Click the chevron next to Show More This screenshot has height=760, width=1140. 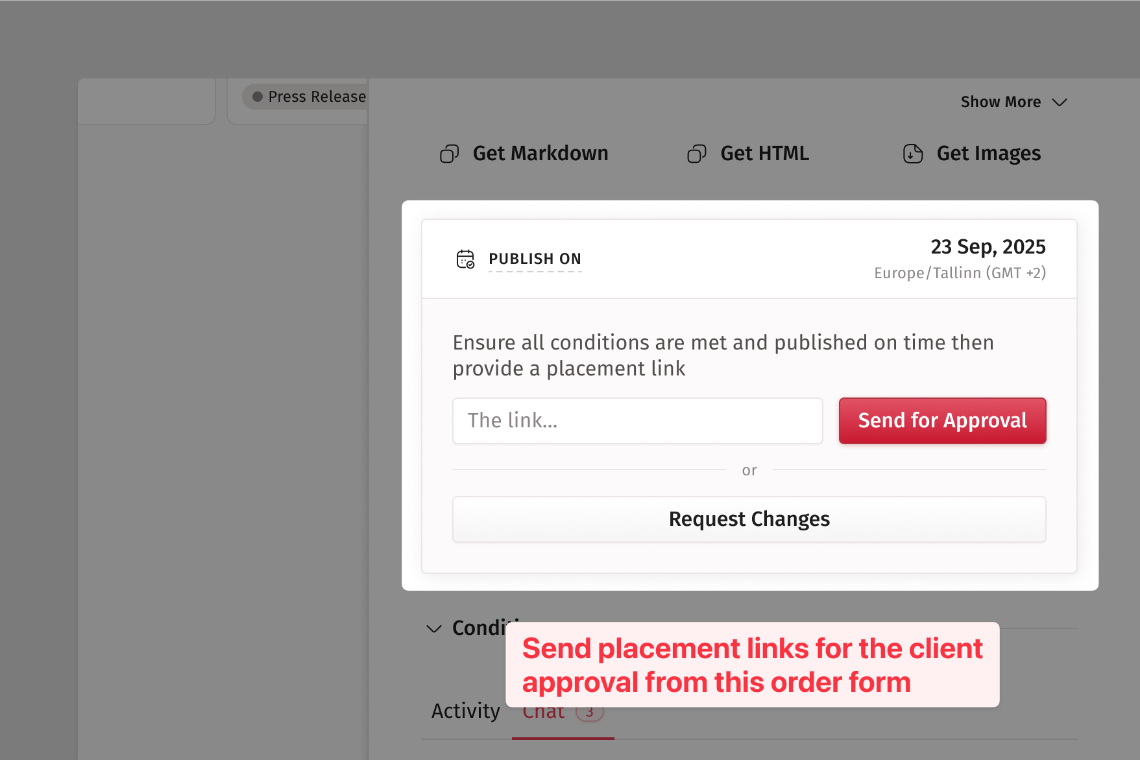tap(1060, 102)
